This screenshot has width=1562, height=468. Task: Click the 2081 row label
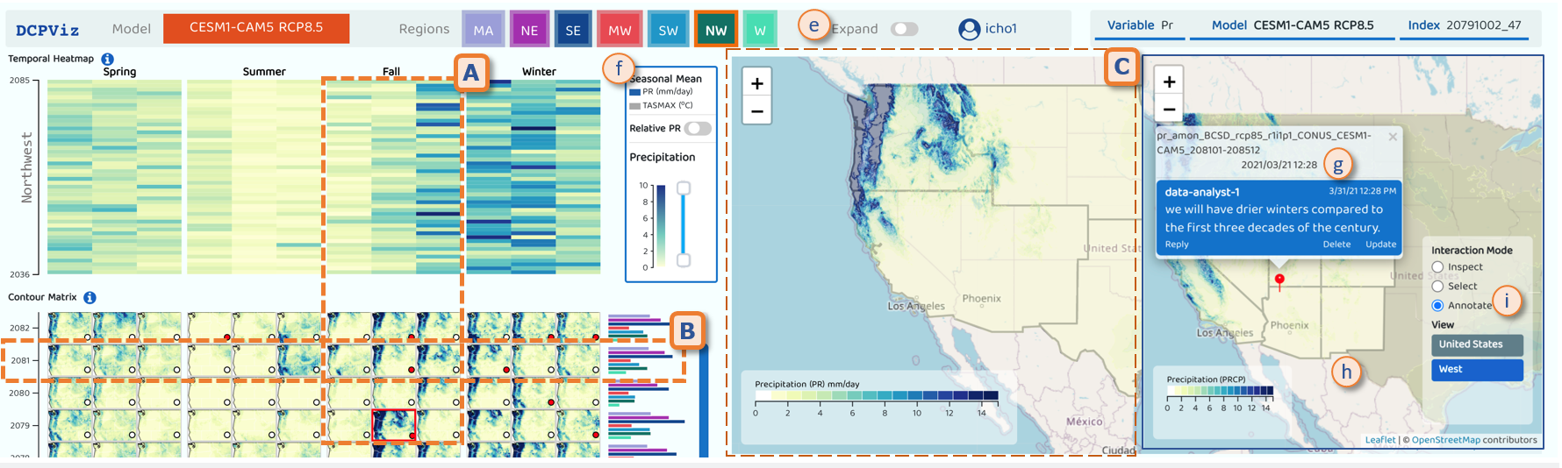pos(20,360)
